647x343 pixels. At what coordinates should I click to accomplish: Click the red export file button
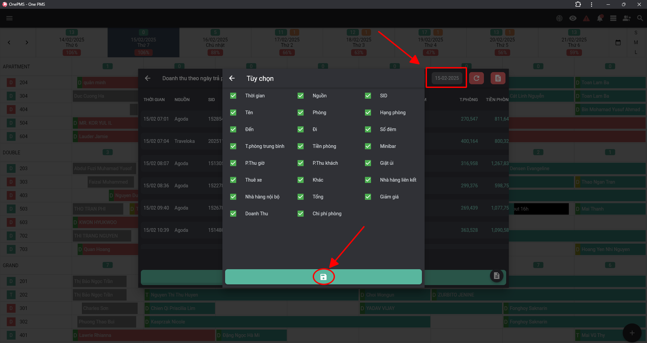[498, 78]
